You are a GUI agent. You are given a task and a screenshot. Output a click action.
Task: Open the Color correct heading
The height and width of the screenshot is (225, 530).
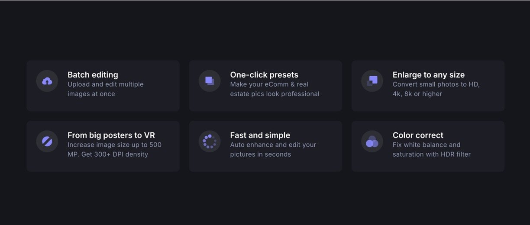tap(418, 135)
